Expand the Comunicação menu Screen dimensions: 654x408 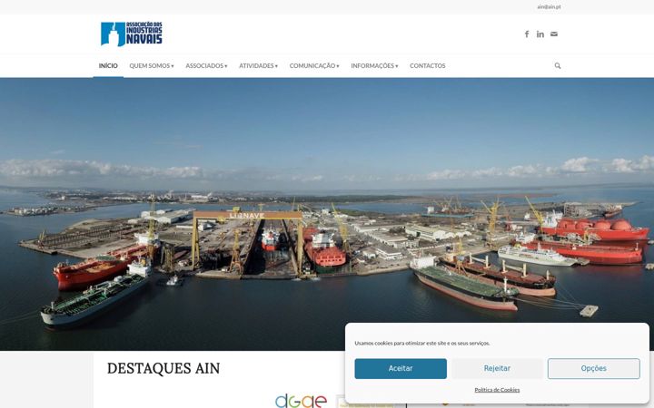pyautogui.click(x=314, y=66)
